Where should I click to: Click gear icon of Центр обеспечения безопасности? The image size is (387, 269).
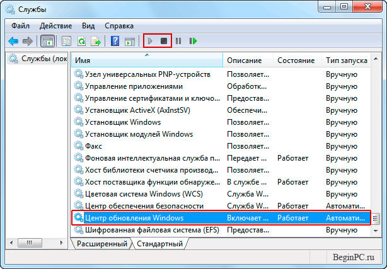point(79,205)
